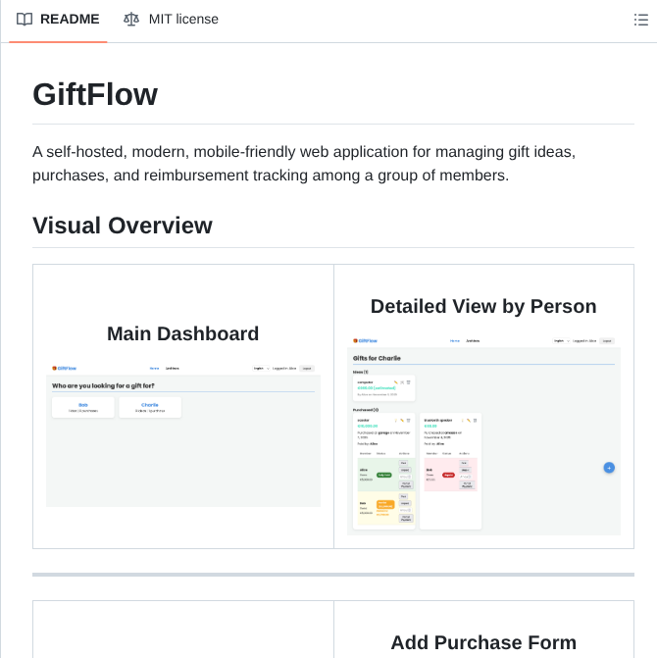The height and width of the screenshot is (658, 657).
Task: Open the README tab
Action: pos(58,20)
